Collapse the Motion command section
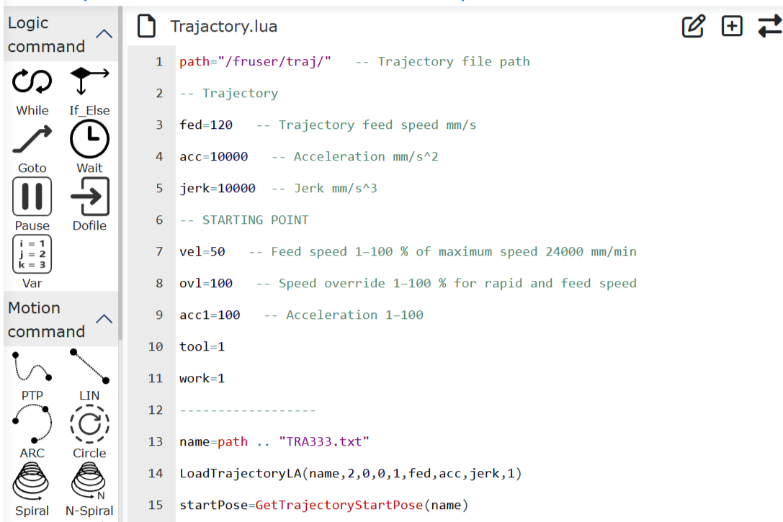 [104, 319]
